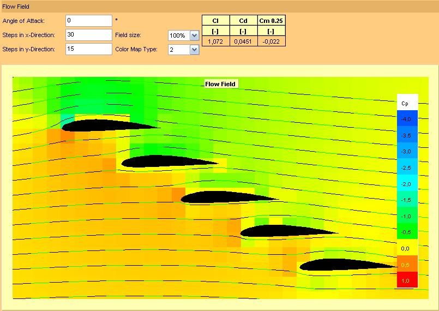Click the 0,5 orange legend swatch
Screen dimensions: 439x311
click(407, 264)
